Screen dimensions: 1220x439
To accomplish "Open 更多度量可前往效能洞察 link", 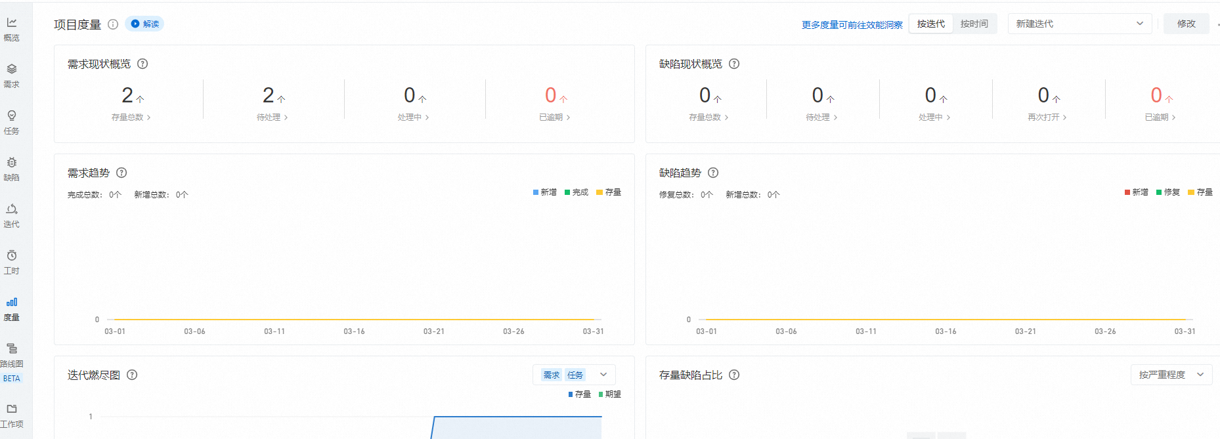I will point(852,25).
